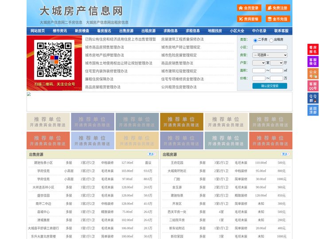
Task: Click the 大城房产信息网 site logo
Action: click(81, 11)
